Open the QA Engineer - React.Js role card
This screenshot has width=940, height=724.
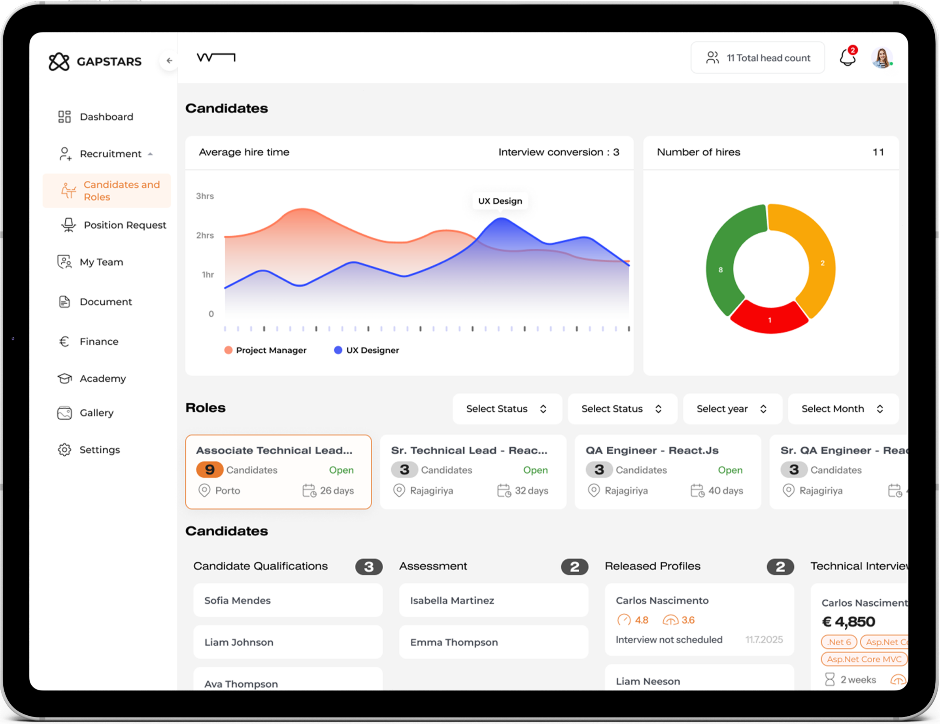(x=667, y=471)
